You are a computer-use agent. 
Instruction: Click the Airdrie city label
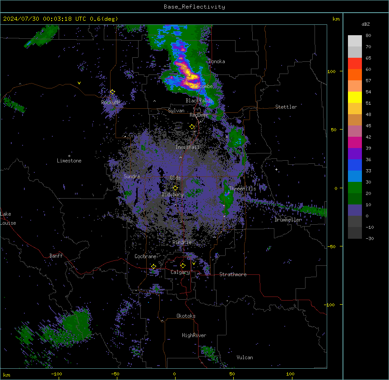(182, 242)
